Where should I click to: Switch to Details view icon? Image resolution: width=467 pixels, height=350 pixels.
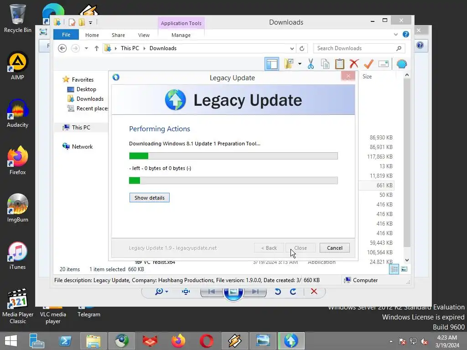(x=394, y=269)
